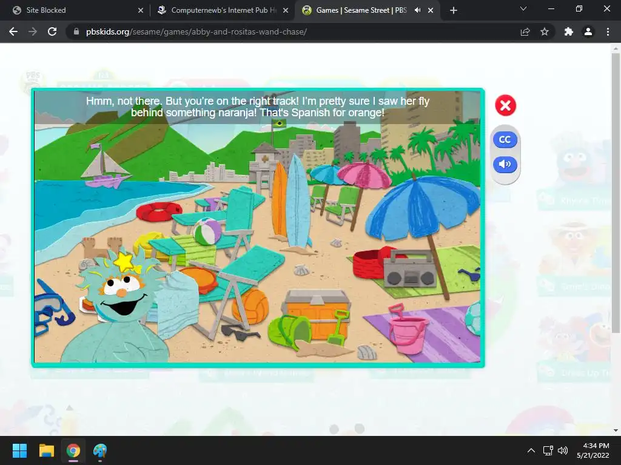Mute tab audio speaker icon
This screenshot has width=621, height=465.
tap(417, 10)
